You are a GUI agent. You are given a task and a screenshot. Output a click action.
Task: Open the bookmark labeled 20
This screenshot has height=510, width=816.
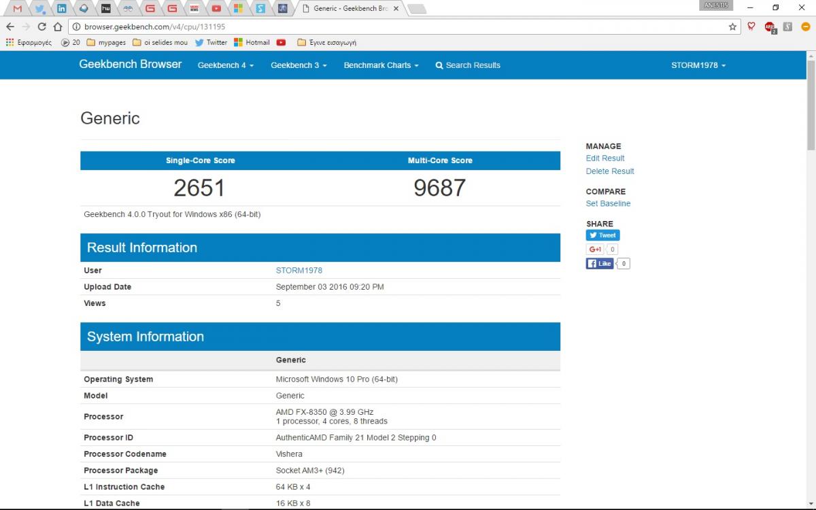pos(71,42)
